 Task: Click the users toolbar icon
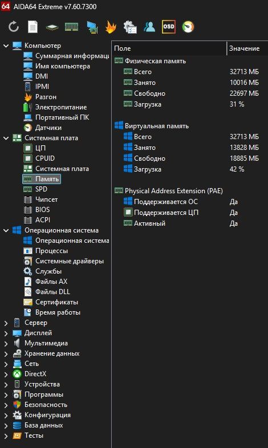pyautogui.click(x=149, y=27)
